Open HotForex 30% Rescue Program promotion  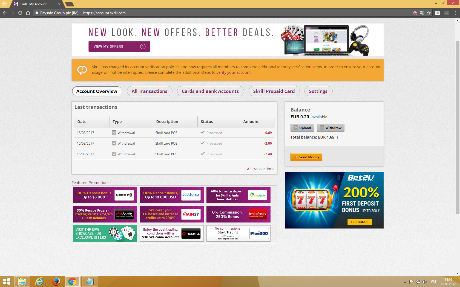click(x=105, y=214)
